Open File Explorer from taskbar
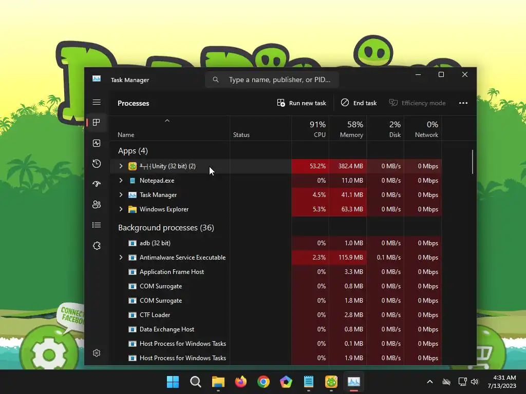This screenshot has height=394, width=526. pos(218,382)
